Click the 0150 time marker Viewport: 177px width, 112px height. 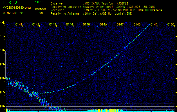coord(171,24)
